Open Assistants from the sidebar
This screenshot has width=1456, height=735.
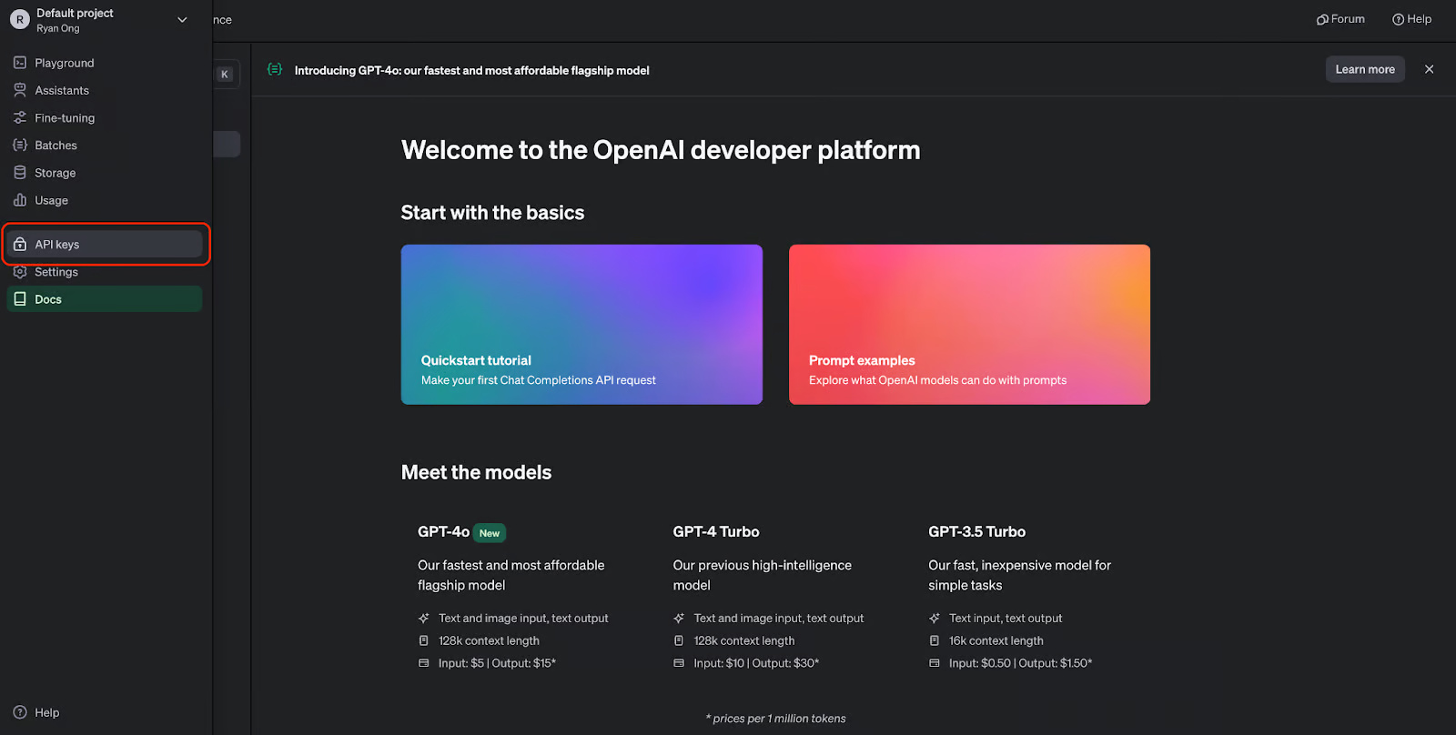click(x=105, y=90)
